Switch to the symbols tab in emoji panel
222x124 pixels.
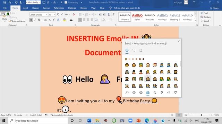(x=141, y=50)
